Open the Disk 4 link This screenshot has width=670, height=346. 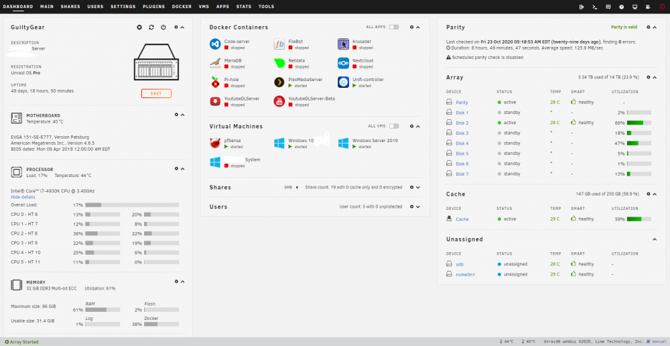click(x=462, y=143)
